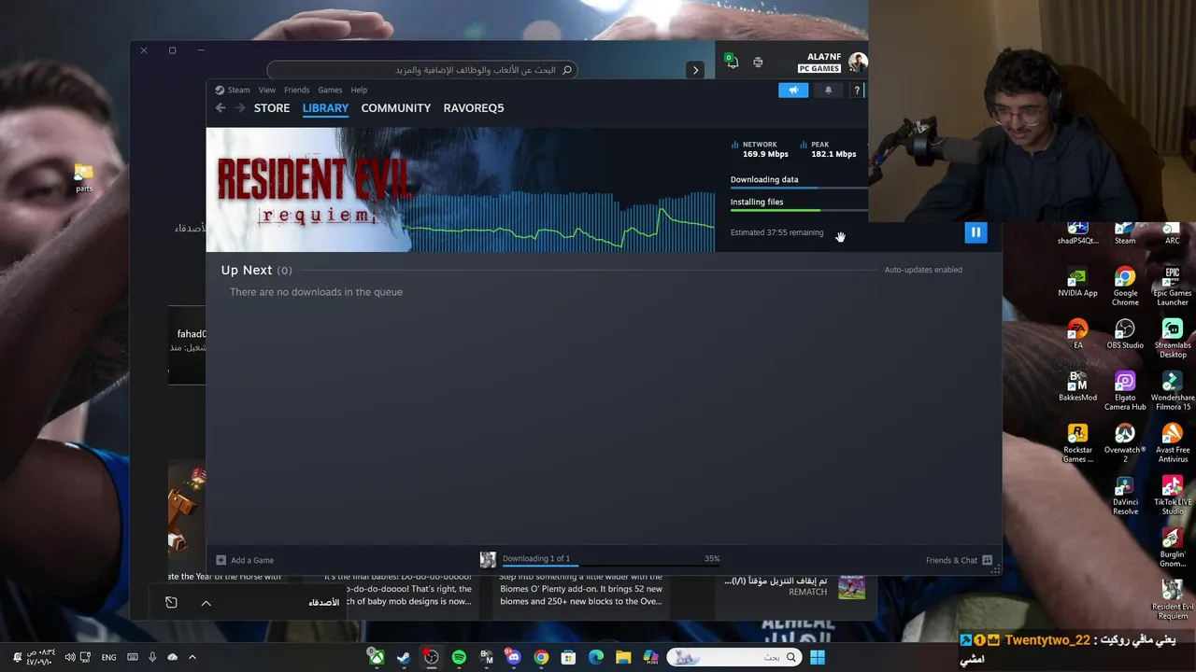Open Burglin' Gnomes desktop shortcut
This screenshot has height=672, width=1196.
1172,549
